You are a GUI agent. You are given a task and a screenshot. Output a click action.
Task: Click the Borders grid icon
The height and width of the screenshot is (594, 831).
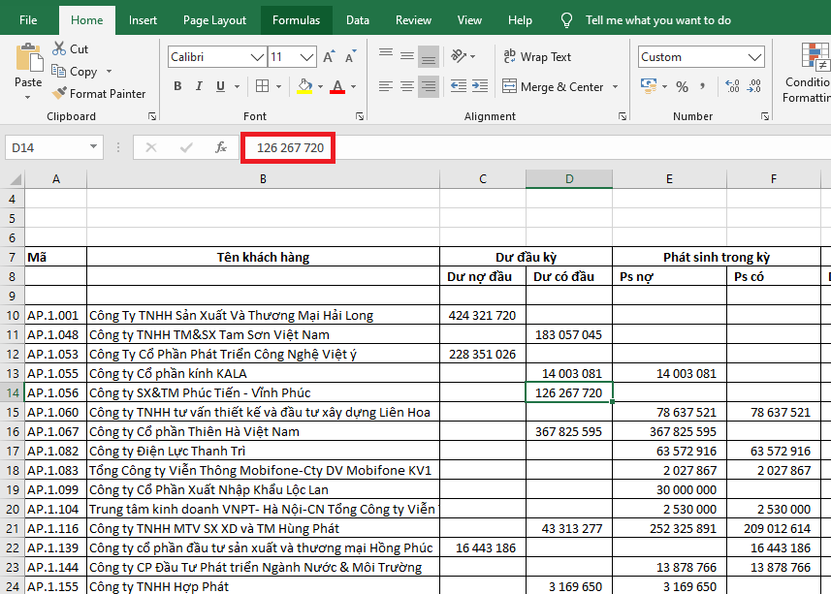263,86
